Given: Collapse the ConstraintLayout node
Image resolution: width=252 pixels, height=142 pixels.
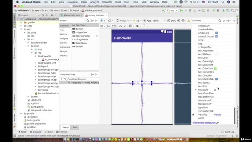Looking at the screenshot, I should (61, 79).
